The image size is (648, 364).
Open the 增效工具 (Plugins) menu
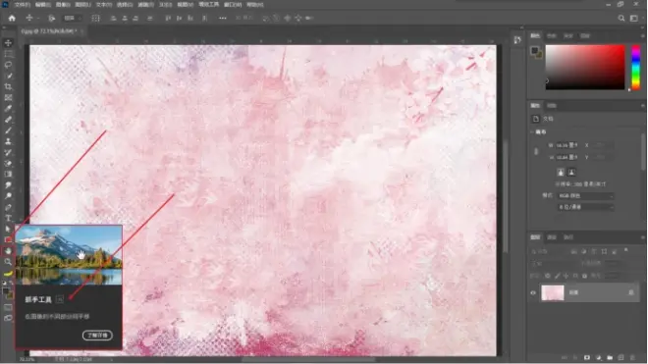click(x=209, y=5)
